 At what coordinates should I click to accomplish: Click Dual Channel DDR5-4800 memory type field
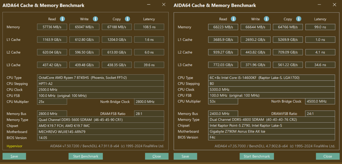click(x=271, y=120)
